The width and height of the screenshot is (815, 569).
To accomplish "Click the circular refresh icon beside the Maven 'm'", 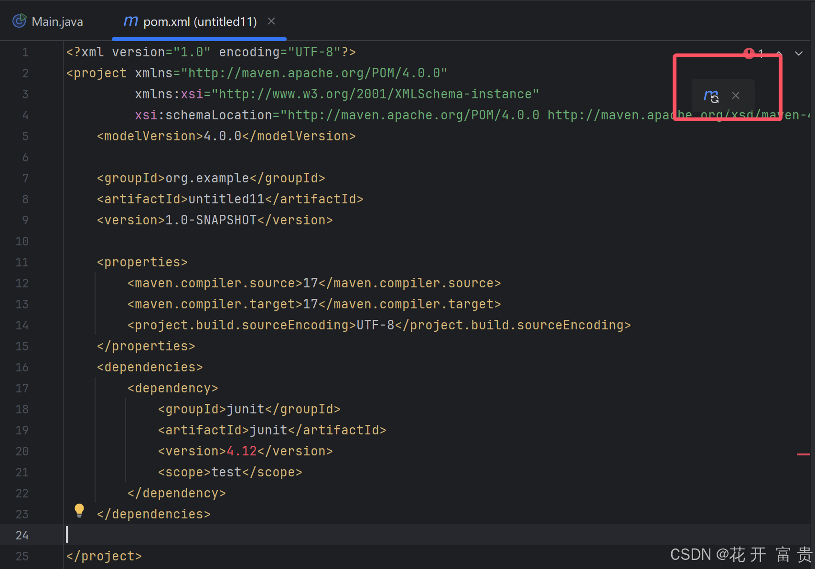I will point(715,99).
